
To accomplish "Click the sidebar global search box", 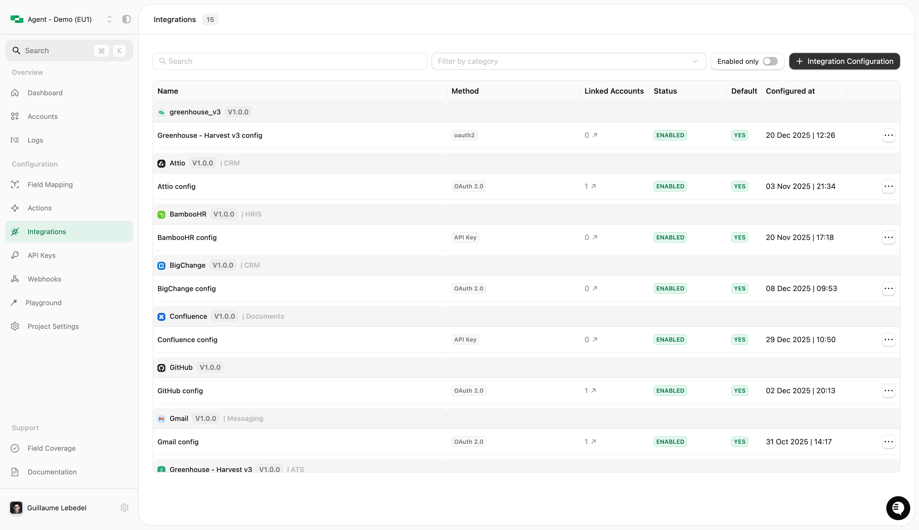I will pyautogui.click(x=55, y=51).
